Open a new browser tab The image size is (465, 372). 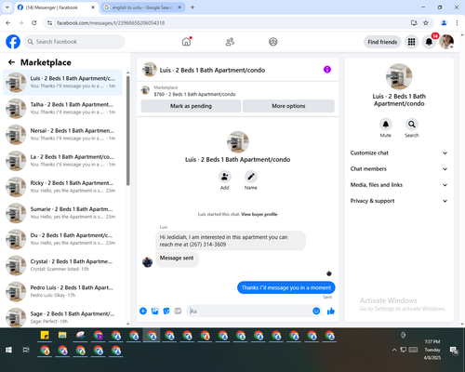click(193, 7)
